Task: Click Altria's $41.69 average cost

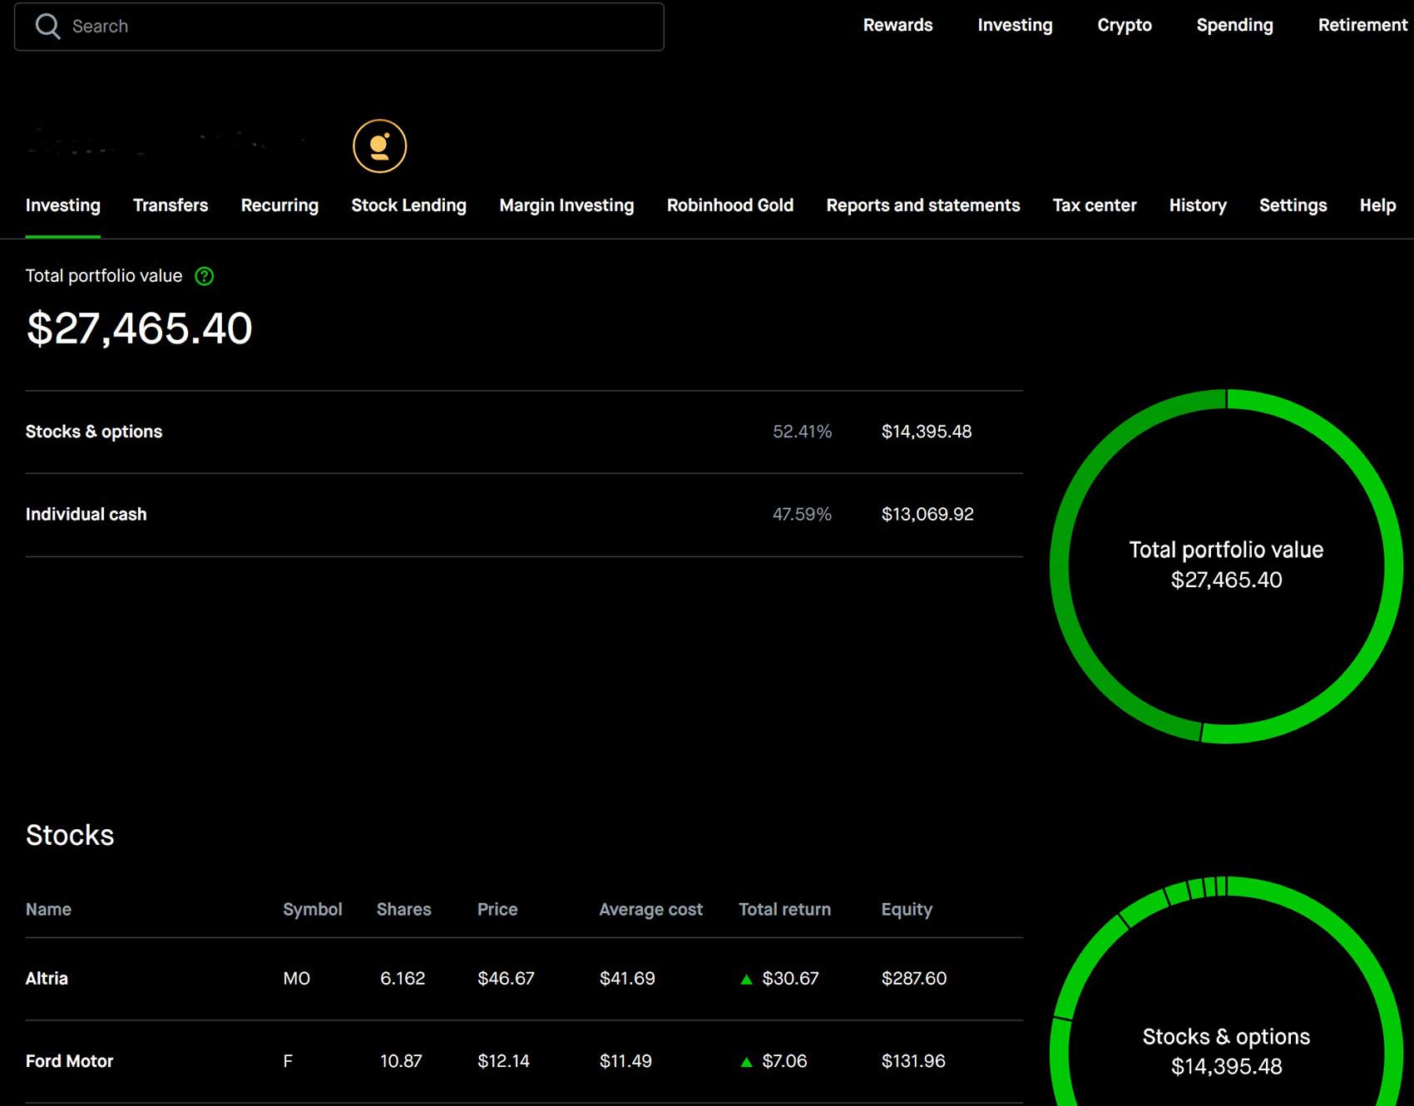Action: (x=627, y=979)
